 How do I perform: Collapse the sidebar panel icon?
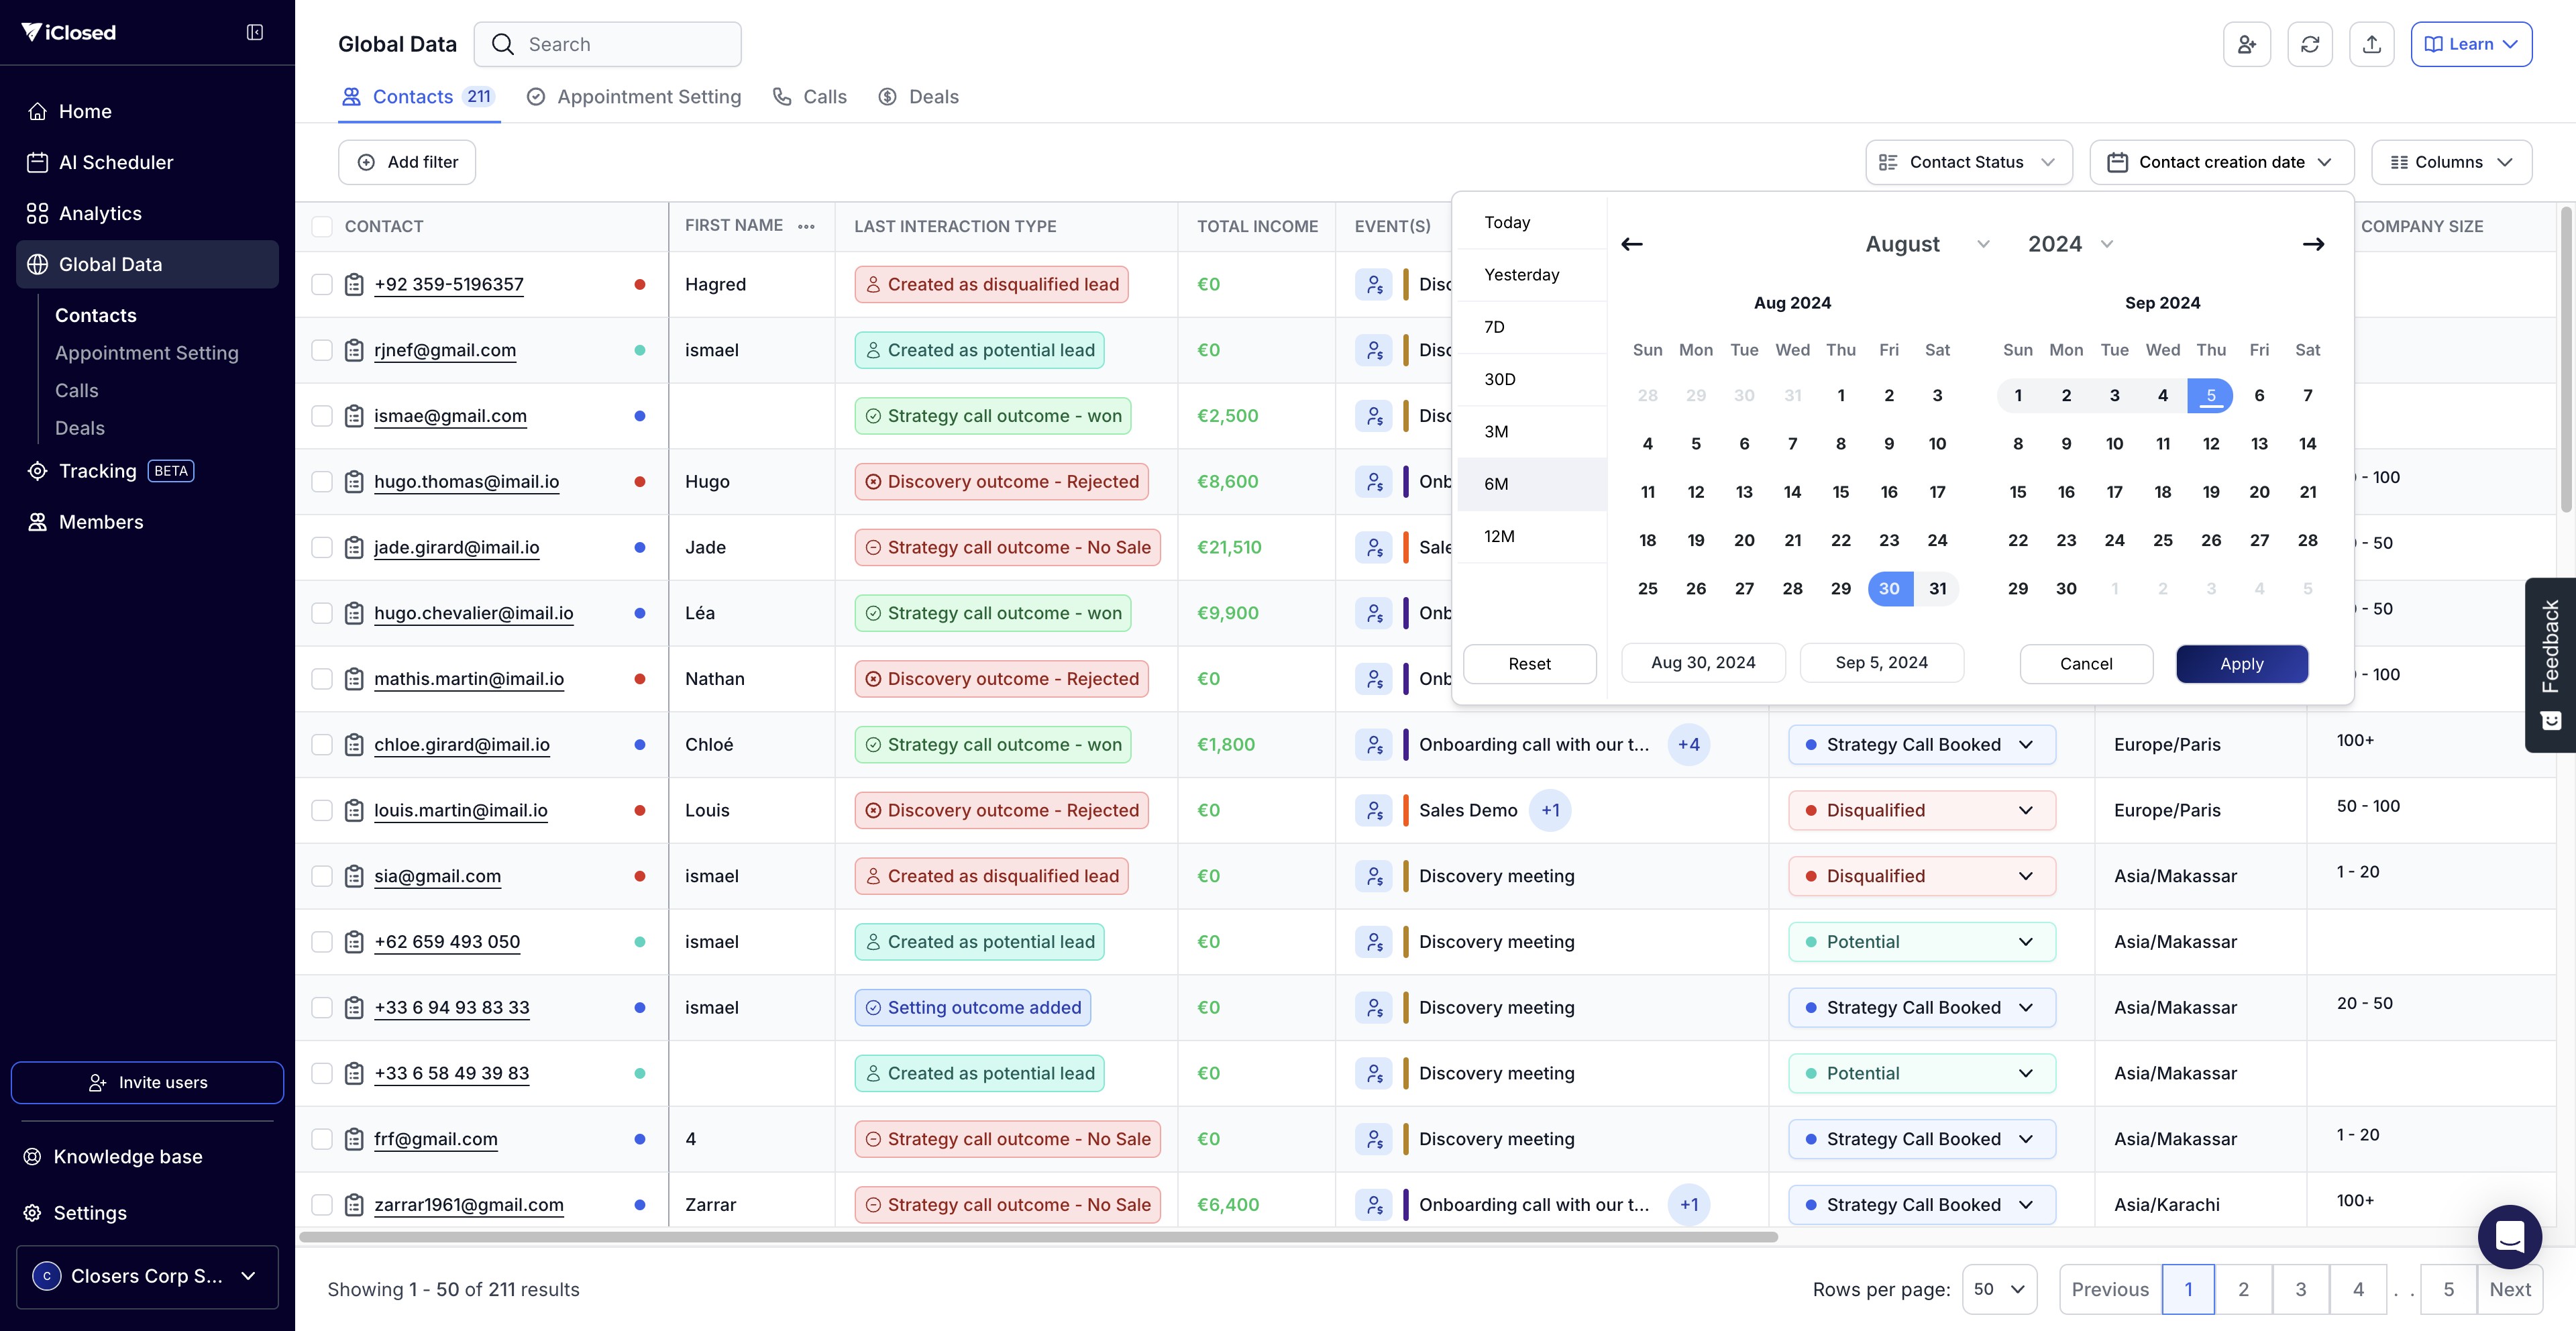pyautogui.click(x=255, y=32)
